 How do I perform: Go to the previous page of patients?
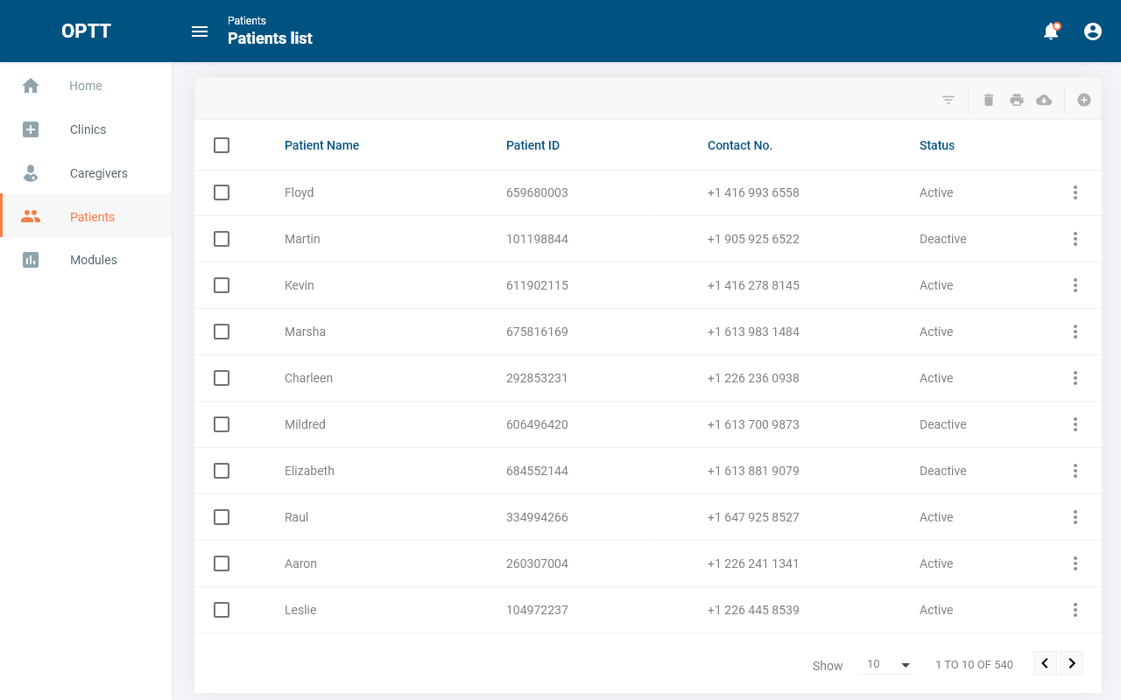point(1045,663)
